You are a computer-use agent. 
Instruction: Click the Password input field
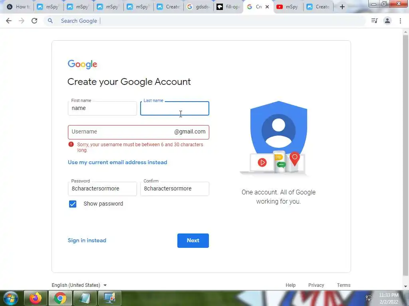click(102, 188)
